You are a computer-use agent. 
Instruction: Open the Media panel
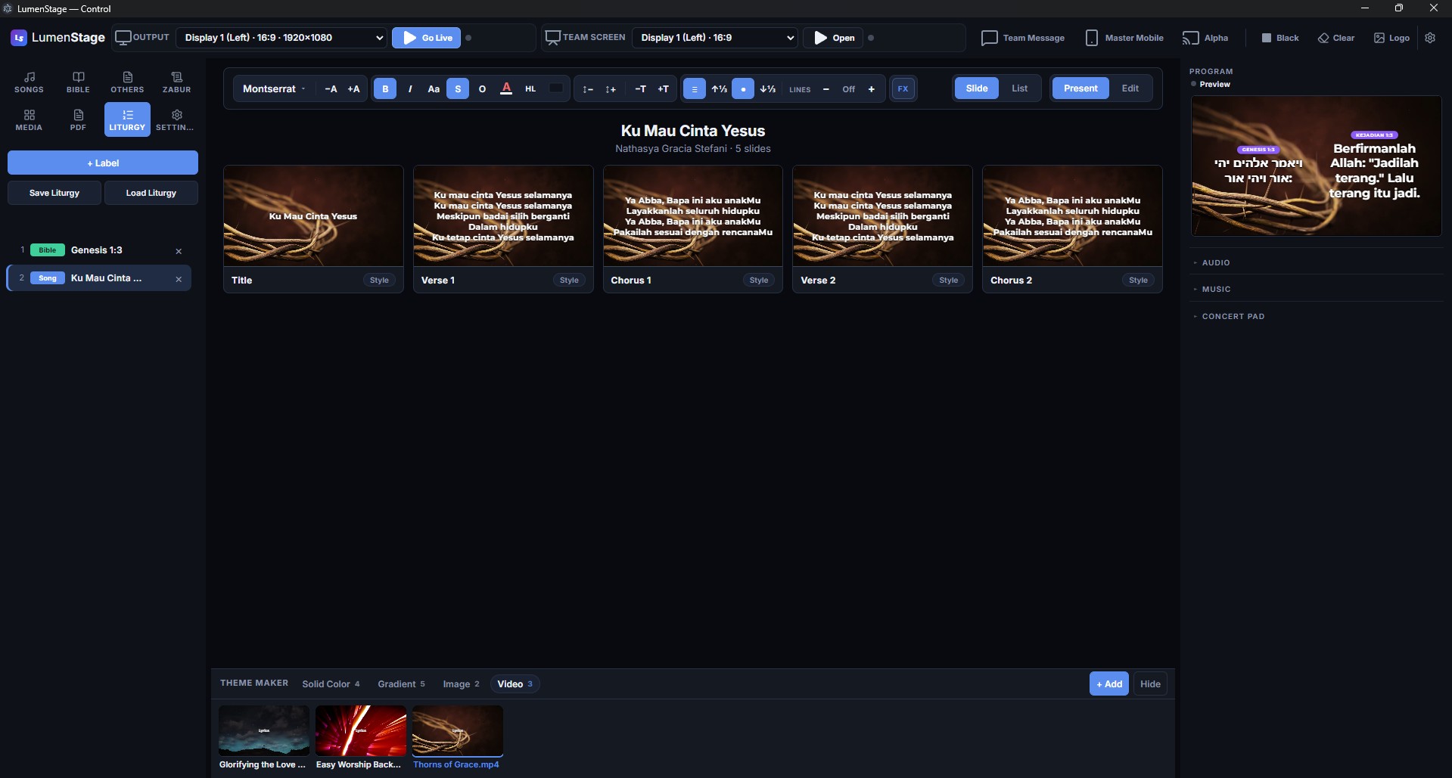click(x=29, y=119)
